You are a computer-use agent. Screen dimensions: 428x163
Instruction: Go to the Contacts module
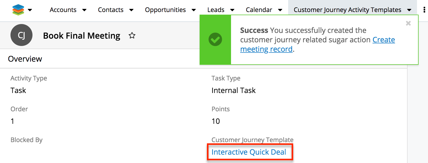pos(111,10)
